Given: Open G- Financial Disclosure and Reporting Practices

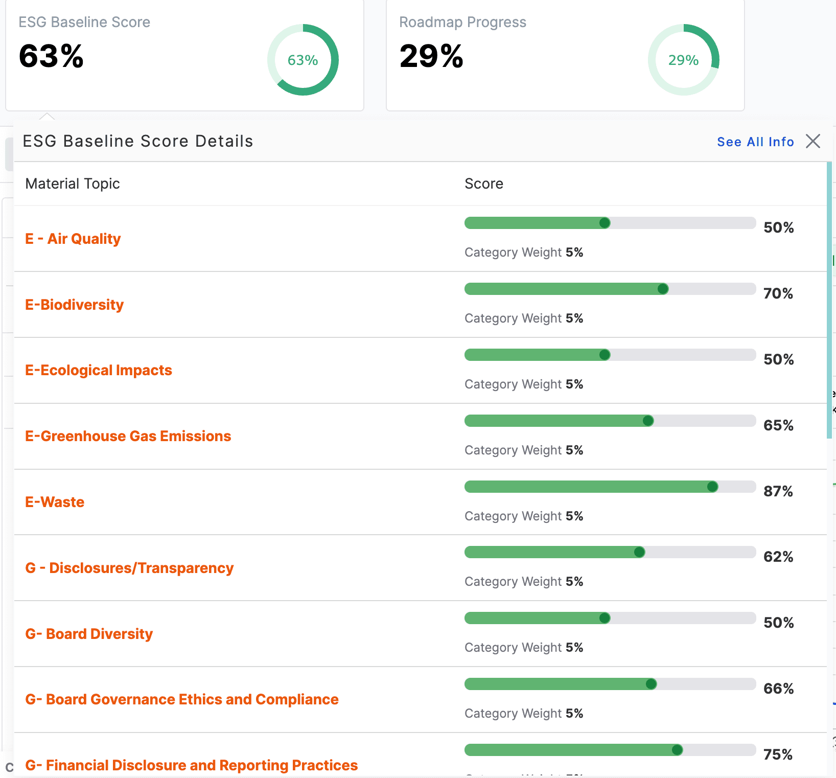Looking at the screenshot, I should [x=192, y=765].
